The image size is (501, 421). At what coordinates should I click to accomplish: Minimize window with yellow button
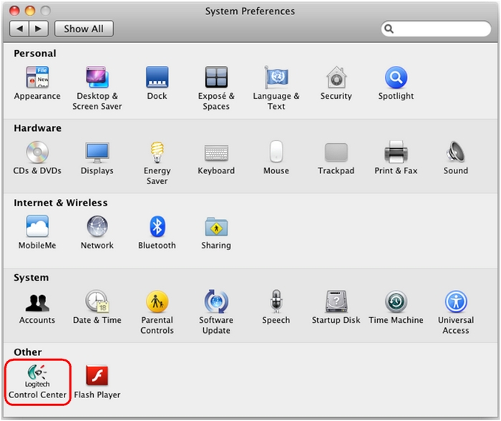[x=30, y=11]
